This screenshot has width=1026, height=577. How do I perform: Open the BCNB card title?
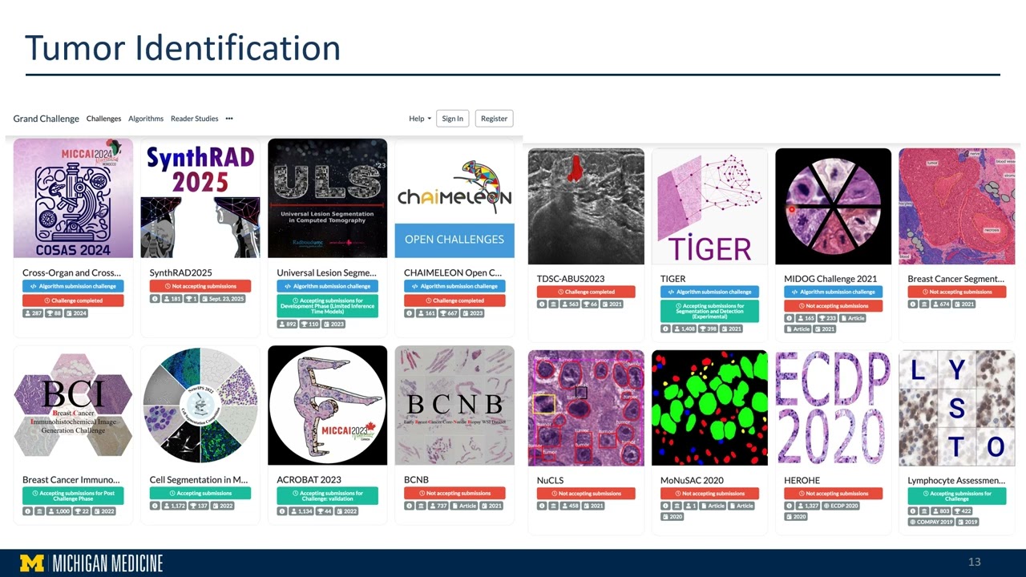click(416, 480)
